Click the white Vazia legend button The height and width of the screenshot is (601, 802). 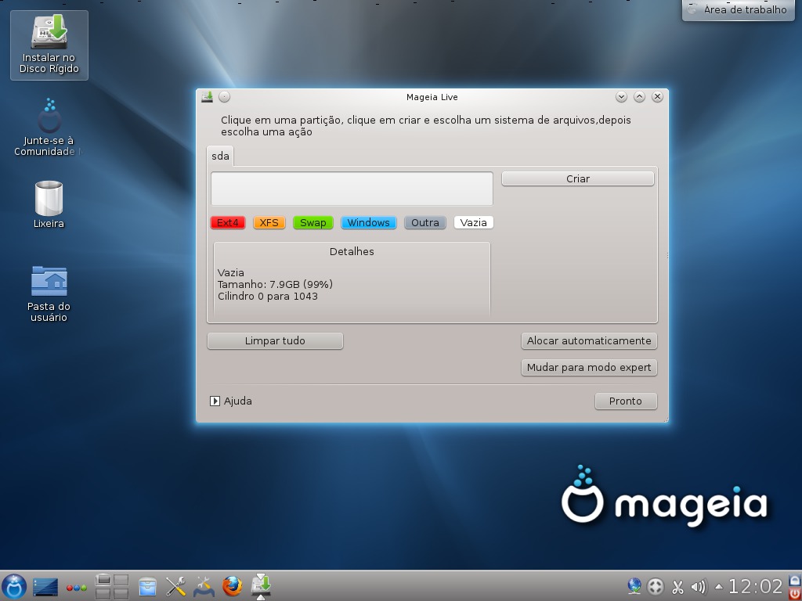click(x=474, y=223)
